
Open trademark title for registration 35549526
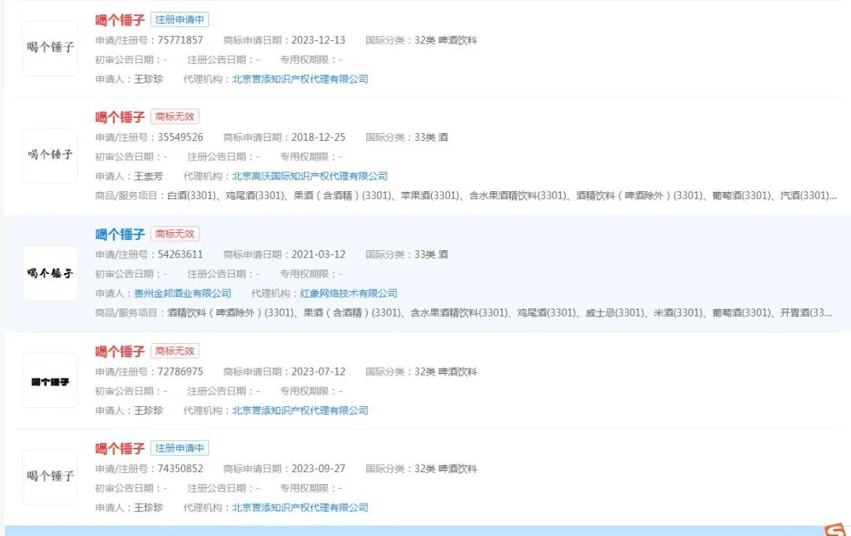[x=120, y=117]
